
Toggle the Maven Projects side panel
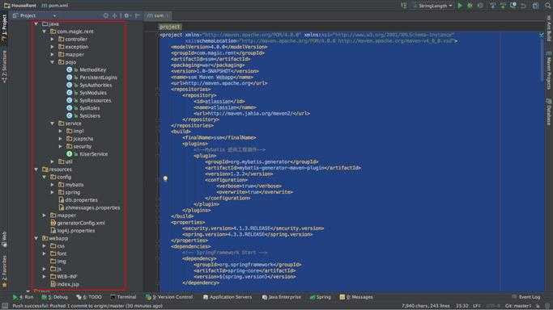(x=549, y=70)
